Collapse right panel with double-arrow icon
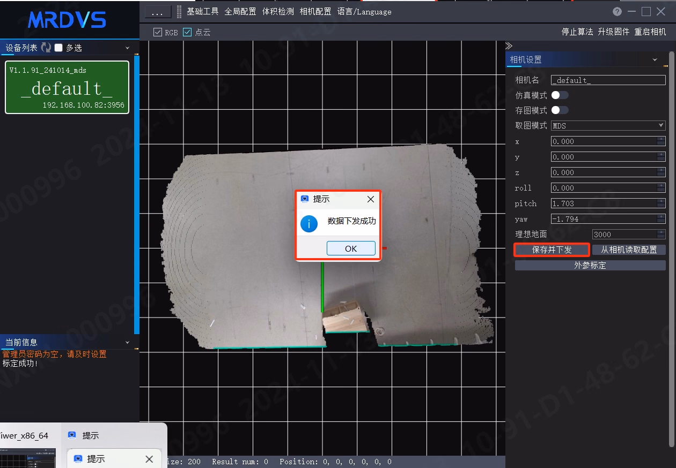 pos(509,46)
